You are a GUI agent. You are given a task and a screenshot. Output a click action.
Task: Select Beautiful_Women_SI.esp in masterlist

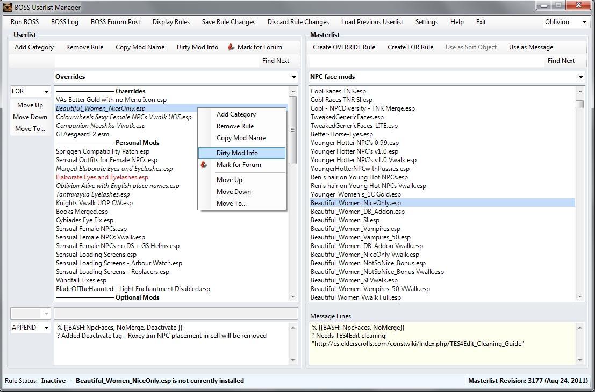point(345,220)
